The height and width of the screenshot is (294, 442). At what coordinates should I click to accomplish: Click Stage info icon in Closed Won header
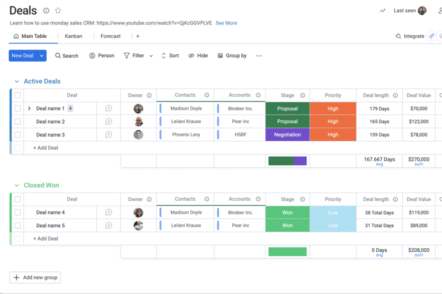point(303,199)
